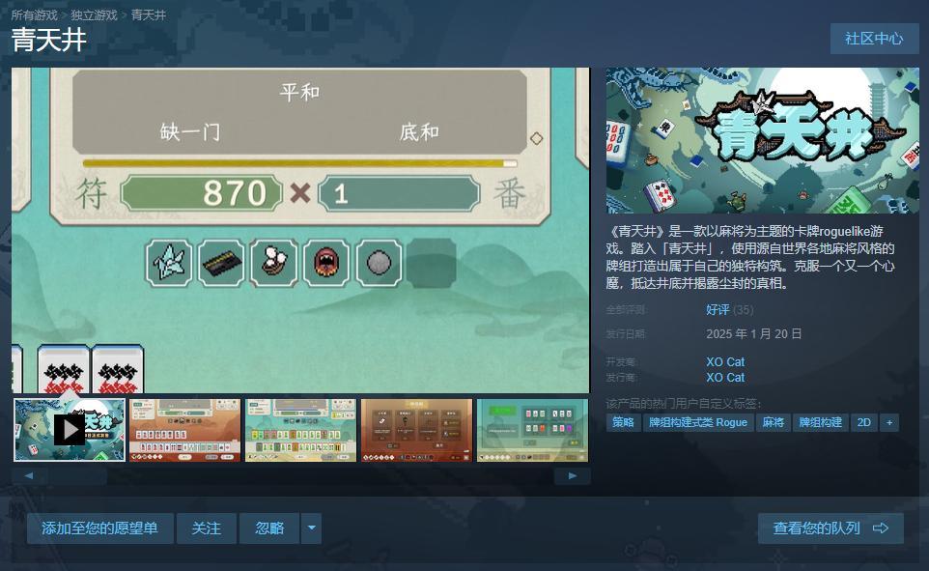Select the 2D tag

(864, 422)
